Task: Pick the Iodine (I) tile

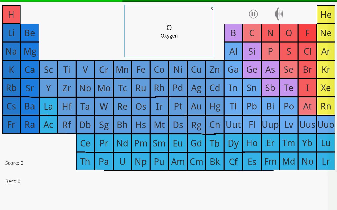Action: click(307, 88)
